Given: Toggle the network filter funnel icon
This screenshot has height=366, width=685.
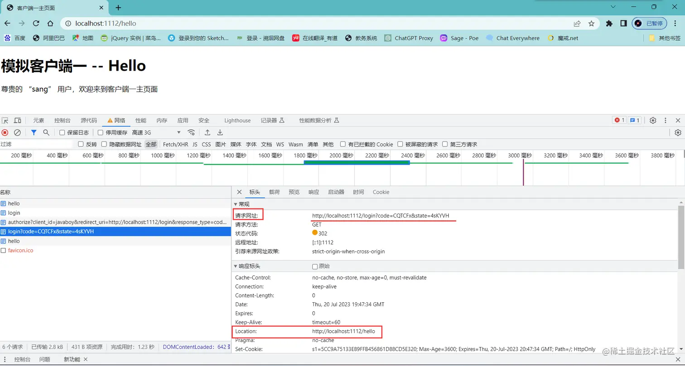Looking at the screenshot, I should coord(34,133).
